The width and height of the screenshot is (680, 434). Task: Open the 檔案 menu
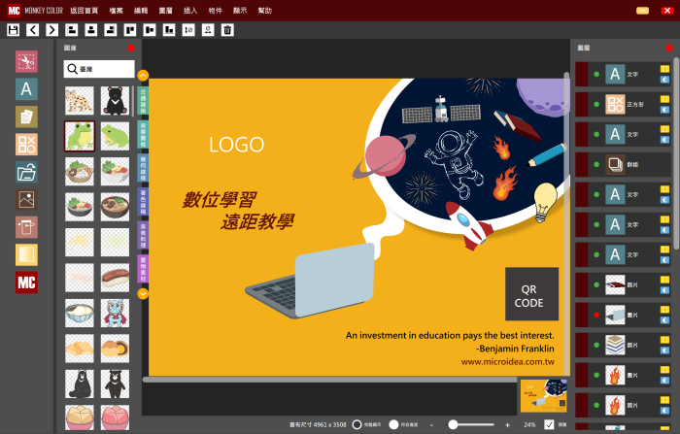[117, 10]
